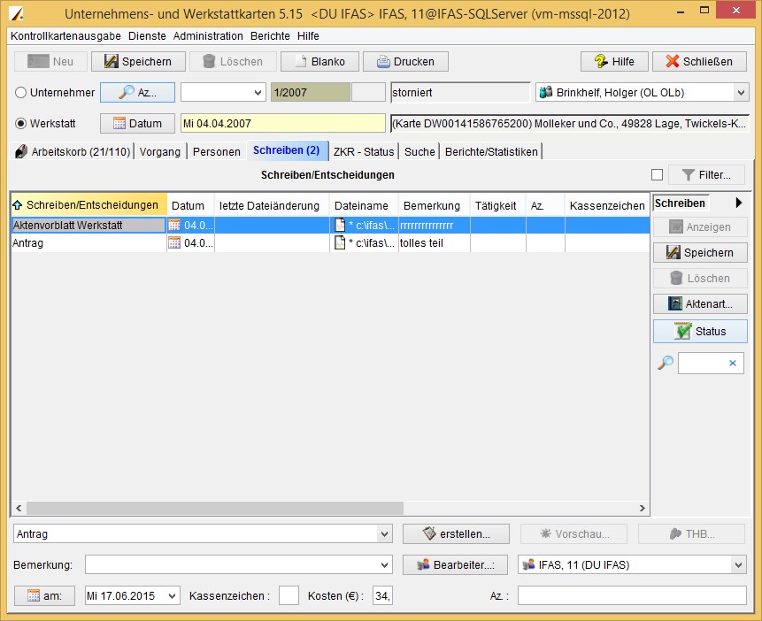Switch to the Vorgang tab
Image resolution: width=762 pixels, height=621 pixels.
160,151
